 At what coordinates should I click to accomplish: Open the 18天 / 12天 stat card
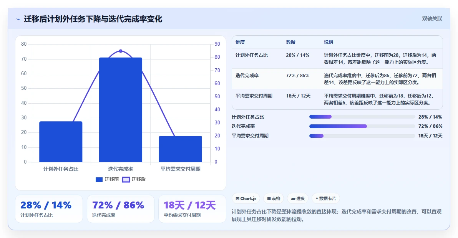[192, 209]
